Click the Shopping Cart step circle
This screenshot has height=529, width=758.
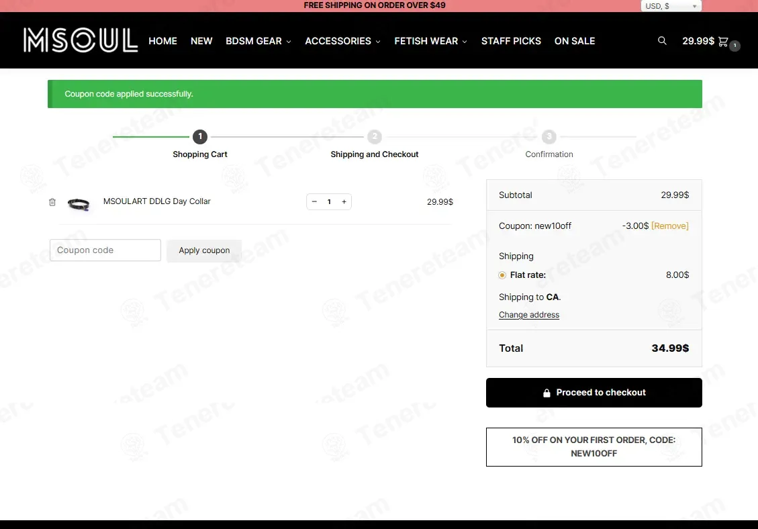(x=200, y=137)
